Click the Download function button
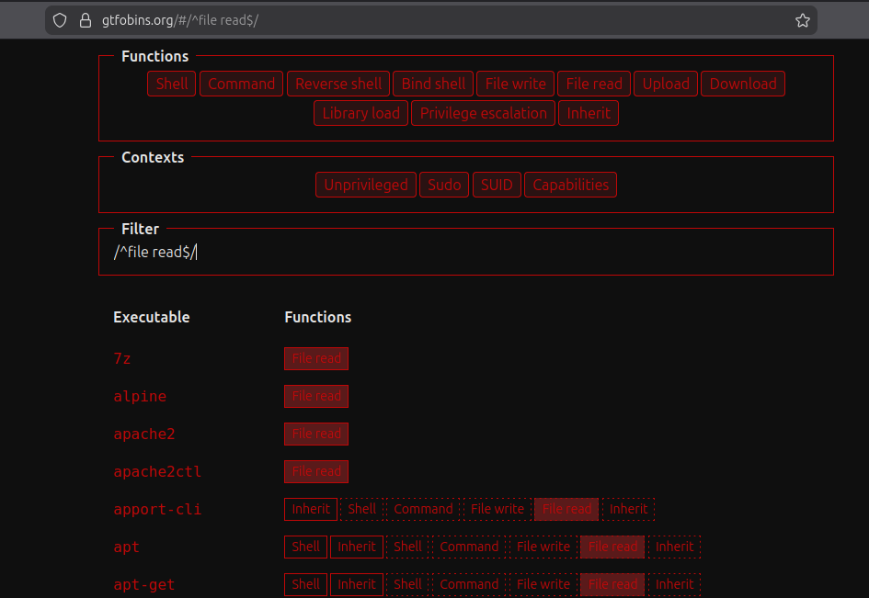The image size is (869, 598). (742, 84)
